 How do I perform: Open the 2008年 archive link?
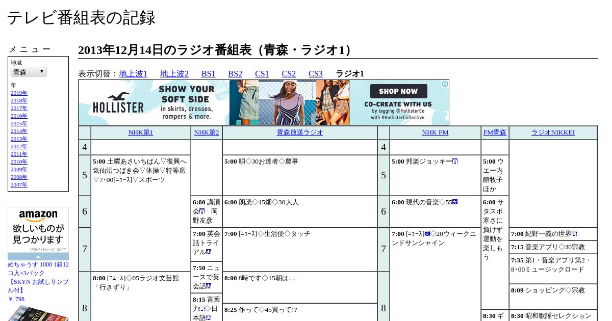pos(19,177)
